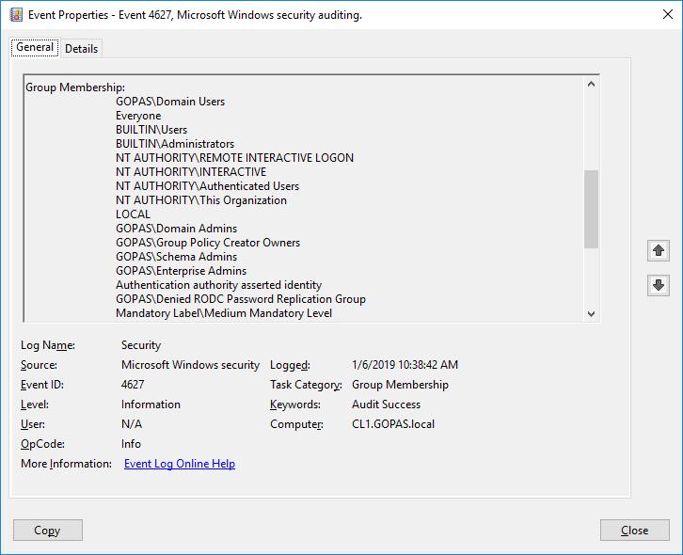Click the 'GOPAS\Schema Admins' line
Image resolution: width=683 pixels, height=555 pixels.
click(177, 257)
